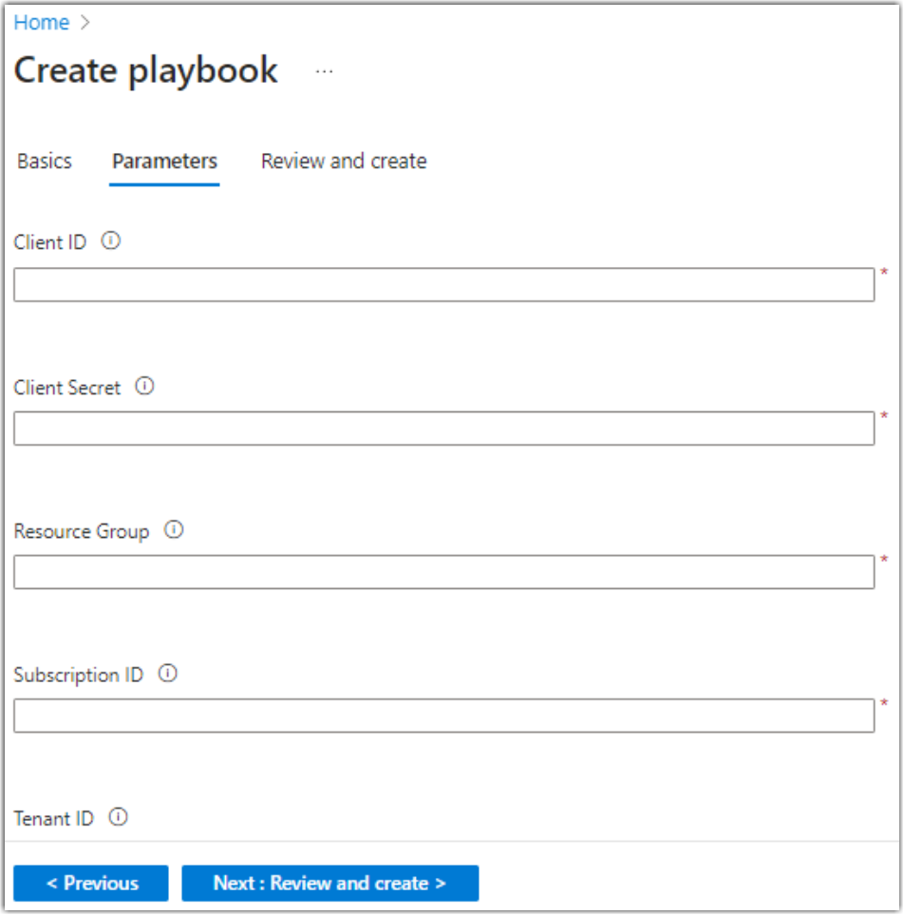Click into the Client Secret input box
This screenshot has height=915, width=904.
point(443,429)
